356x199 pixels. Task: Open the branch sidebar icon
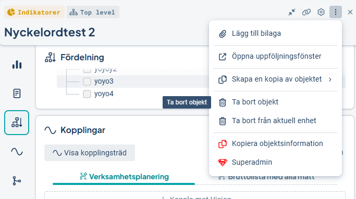tap(17, 181)
